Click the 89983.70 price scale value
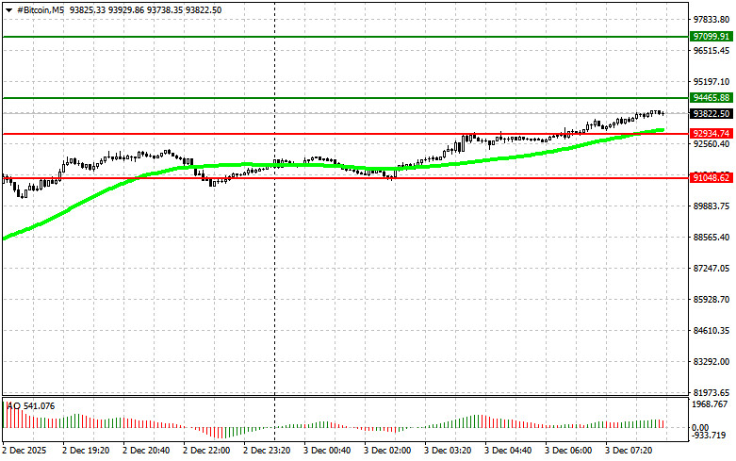736x461 pixels. [711, 206]
